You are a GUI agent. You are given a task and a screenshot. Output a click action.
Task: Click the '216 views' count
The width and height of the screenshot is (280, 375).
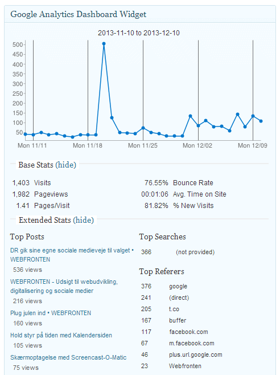pyautogui.click(x=27, y=301)
